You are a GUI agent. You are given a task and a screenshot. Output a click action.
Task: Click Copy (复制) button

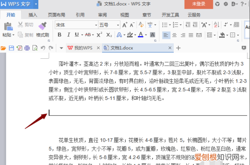pos(25,35)
